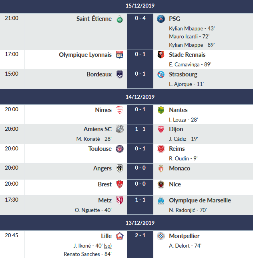Screen dimensions: 253x258
Task: Click the Bordeaux club crest
Action: (x=119, y=75)
